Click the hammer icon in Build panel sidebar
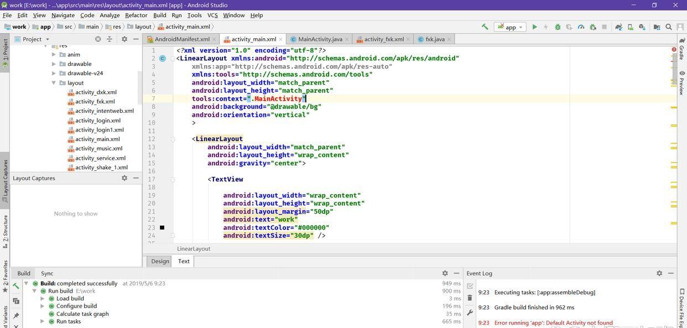This screenshot has width=687, height=328. click(x=15, y=286)
